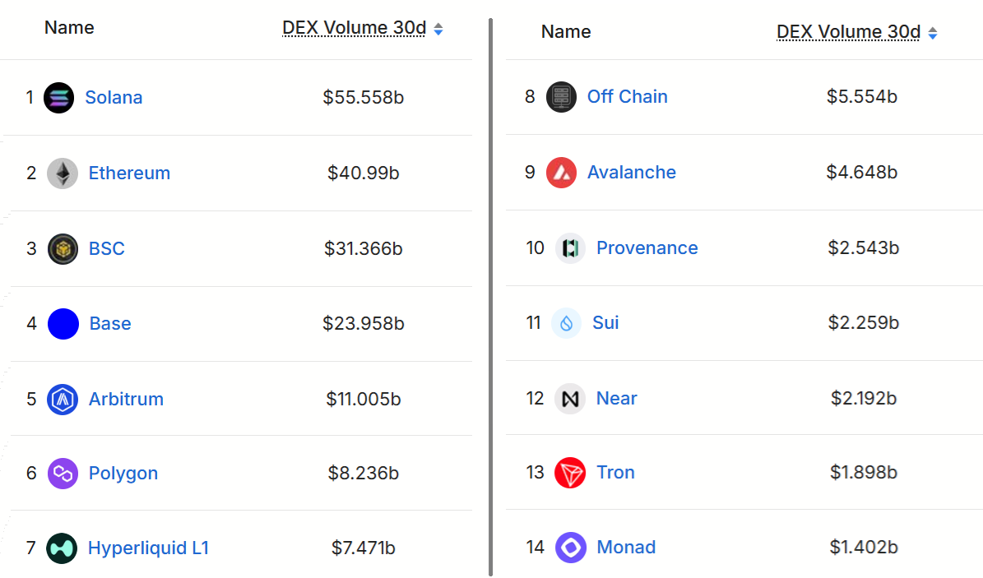The width and height of the screenshot is (983, 578).
Task: Click the Near logo icon
Action: pyautogui.click(x=570, y=399)
